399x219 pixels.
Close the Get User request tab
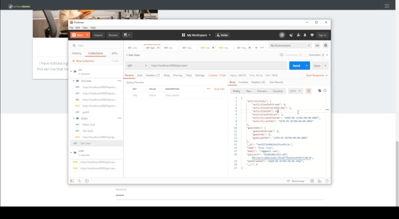click(x=158, y=48)
